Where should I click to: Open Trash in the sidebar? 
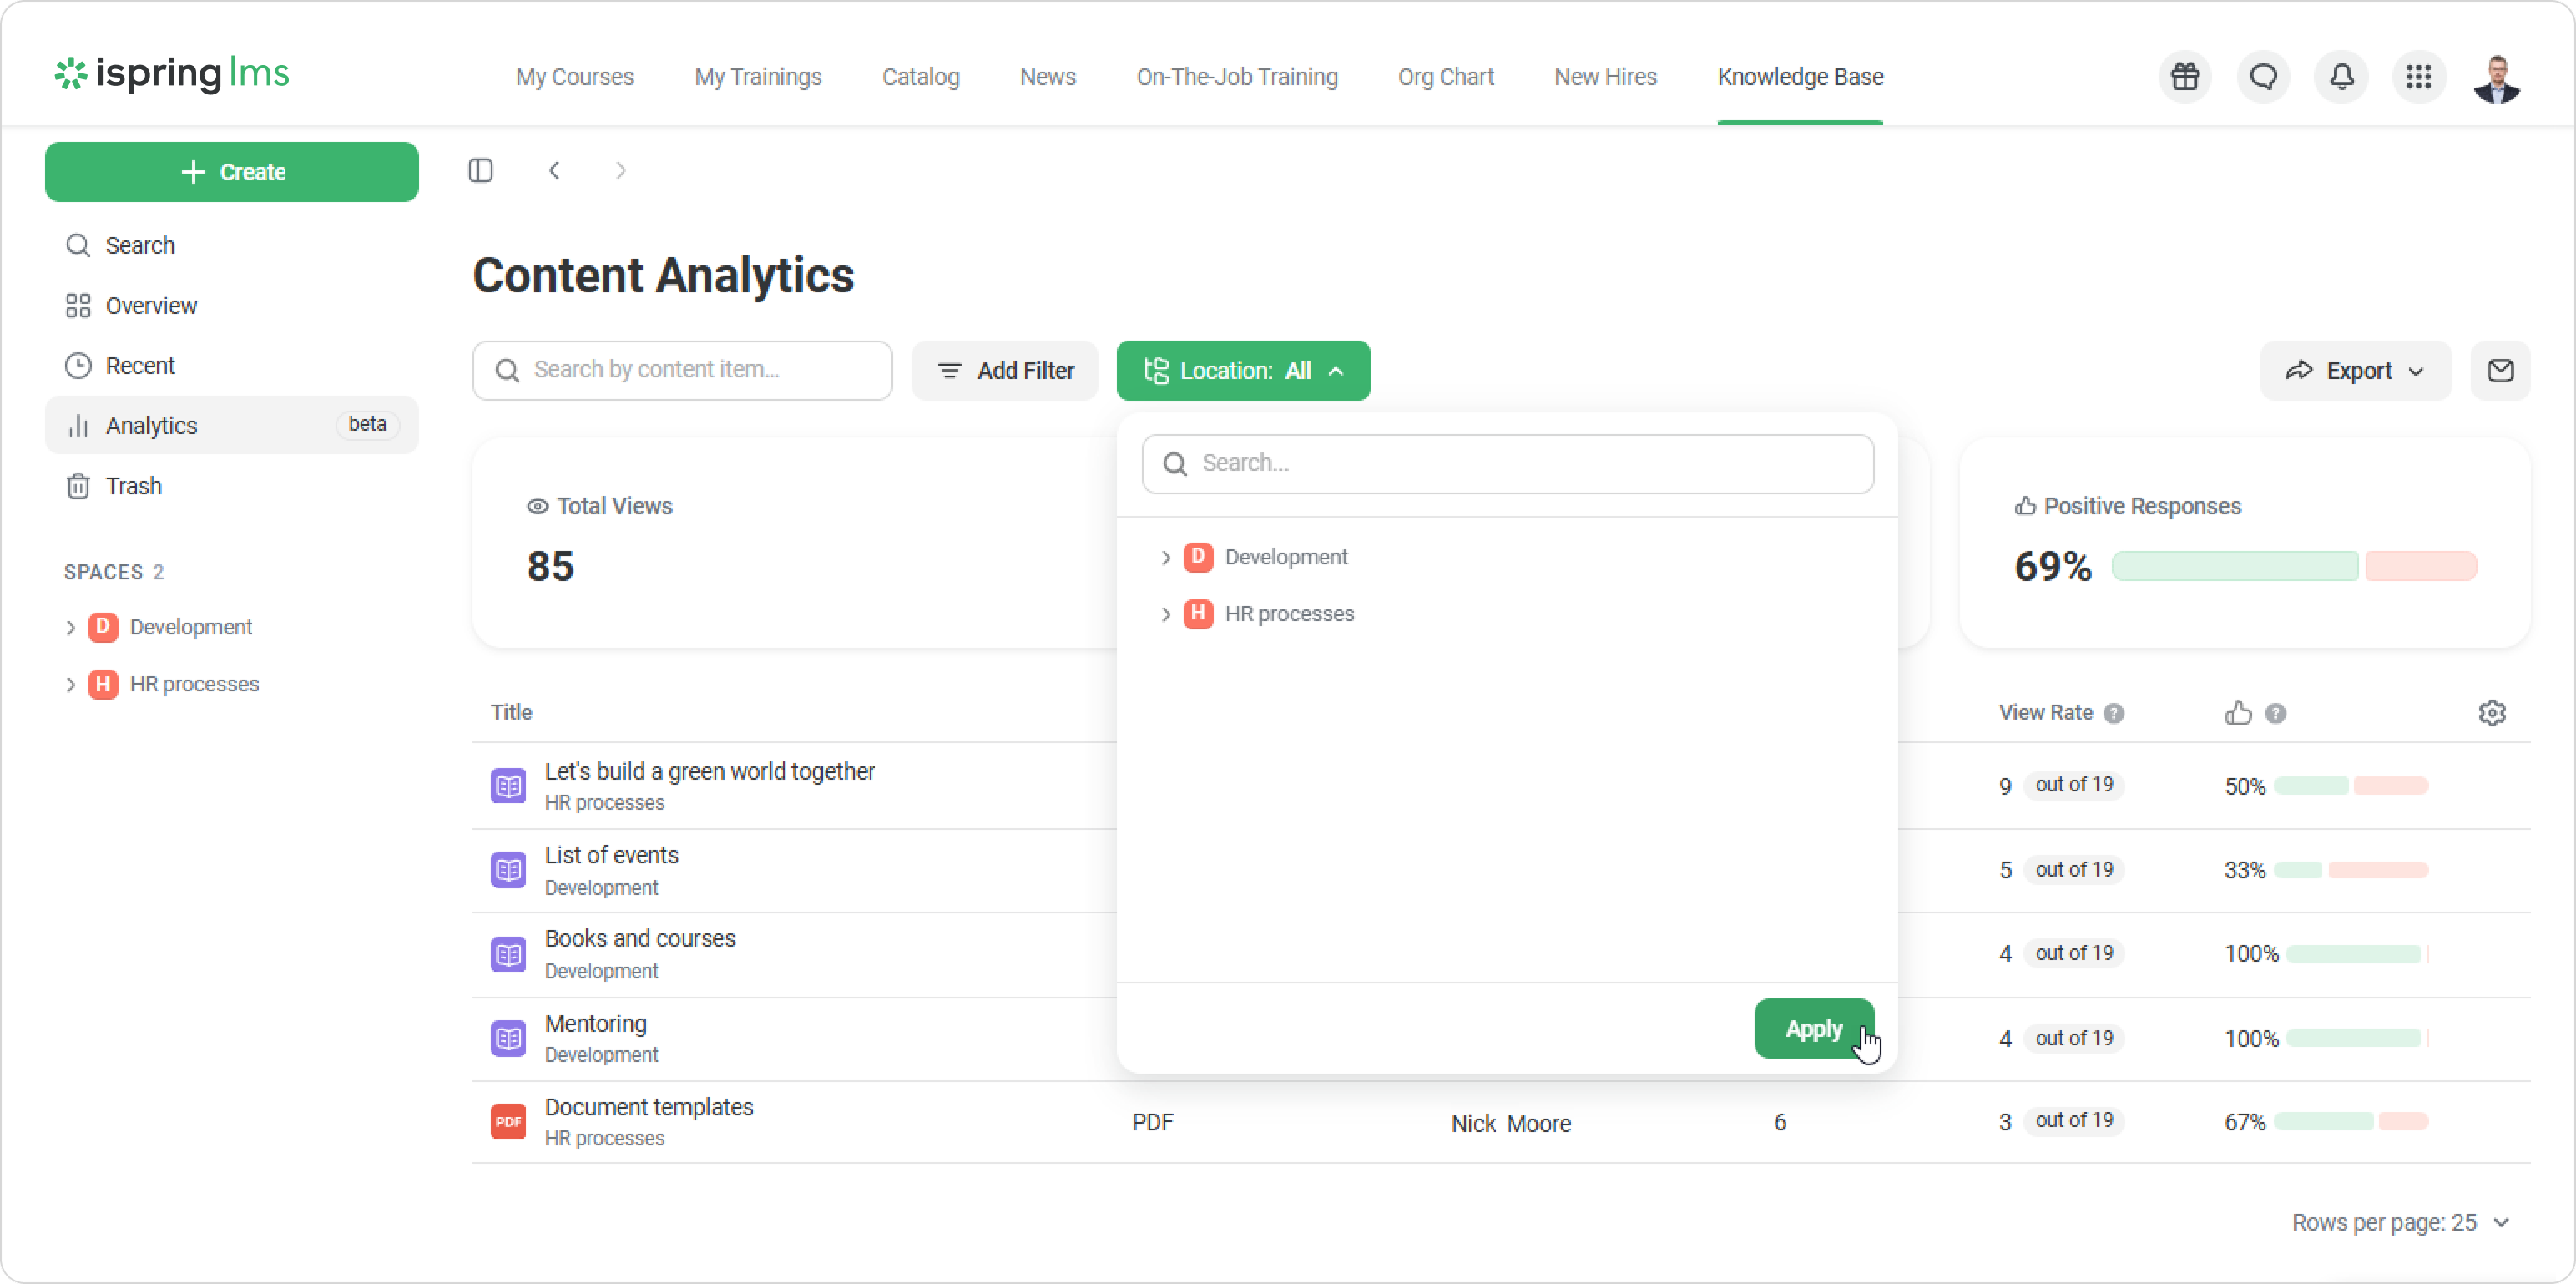coord(133,486)
